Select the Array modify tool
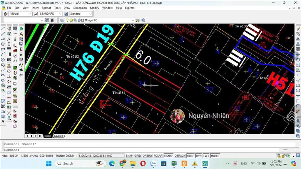 [298, 49]
